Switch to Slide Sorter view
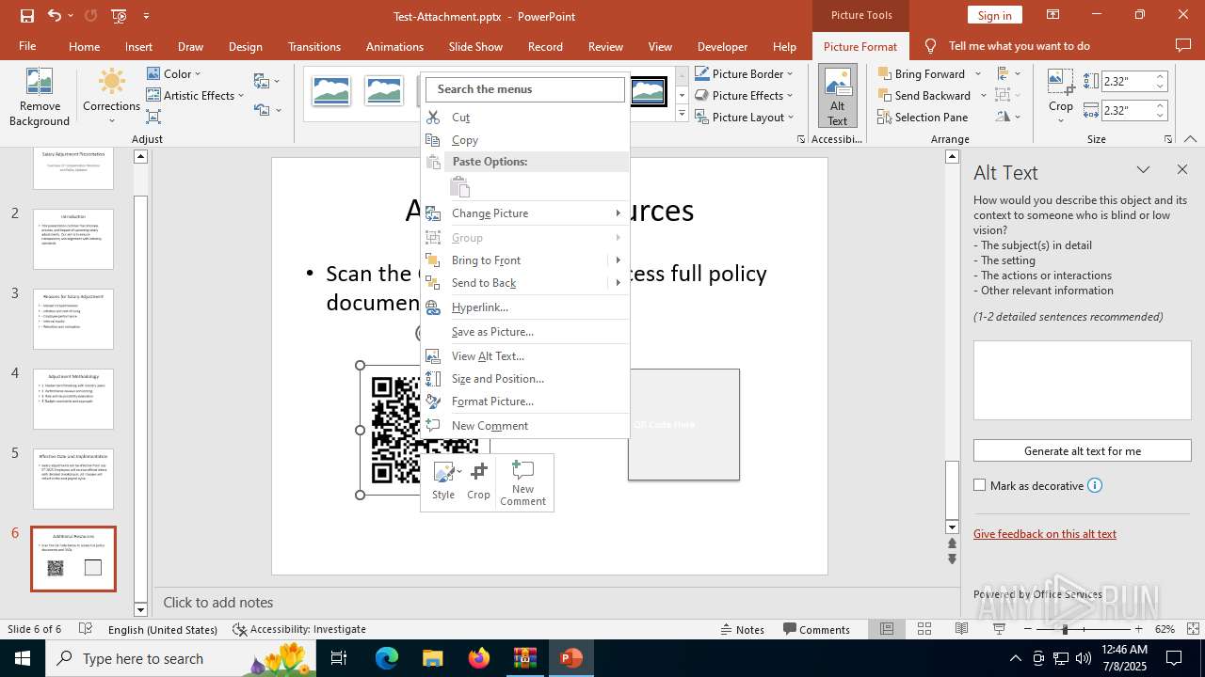The image size is (1205, 677). point(924,629)
